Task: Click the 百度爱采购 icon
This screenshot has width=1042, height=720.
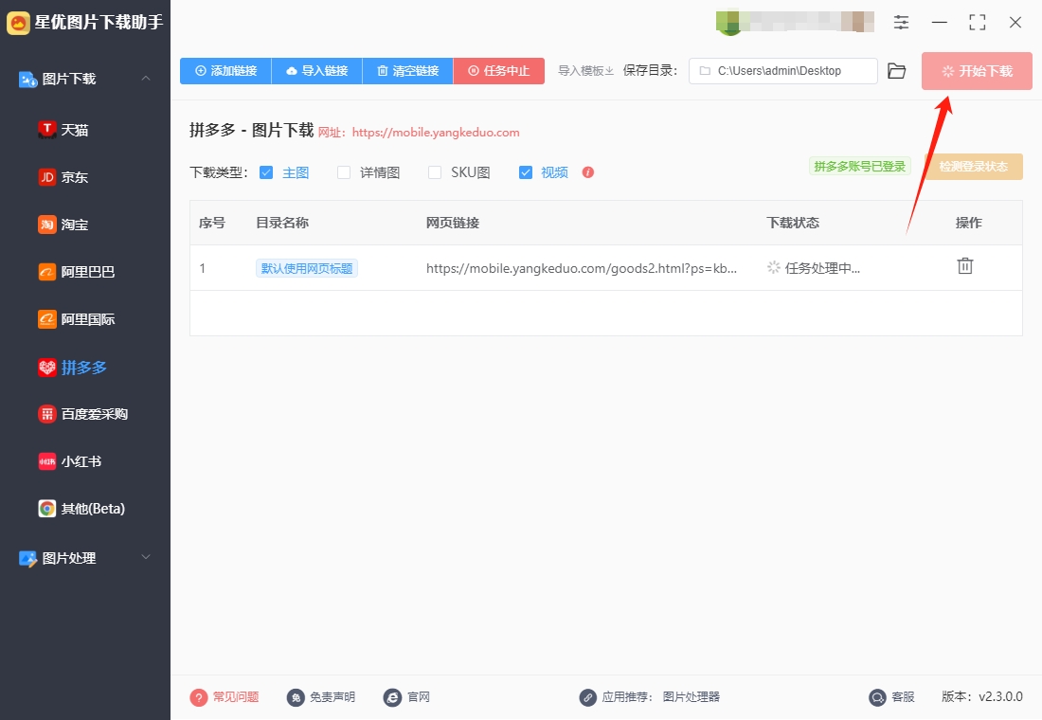Action: (46, 414)
